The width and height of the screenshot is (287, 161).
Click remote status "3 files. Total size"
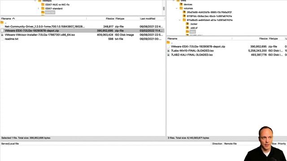188,138
